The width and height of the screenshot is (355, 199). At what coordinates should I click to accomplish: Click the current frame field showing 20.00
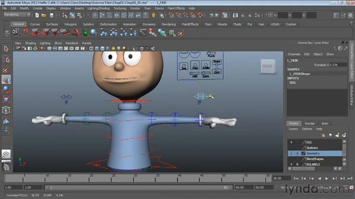[x=282, y=179]
